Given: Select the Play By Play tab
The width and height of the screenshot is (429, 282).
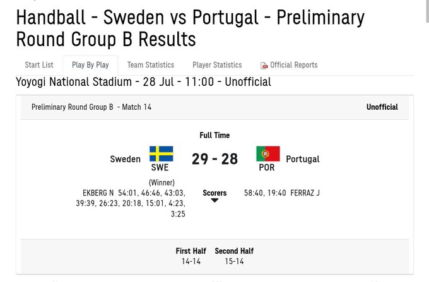Looking at the screenshot, I should coord(90,65).
